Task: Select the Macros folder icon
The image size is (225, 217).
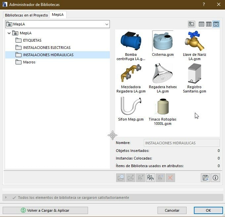Action: (x=19, y=62)
